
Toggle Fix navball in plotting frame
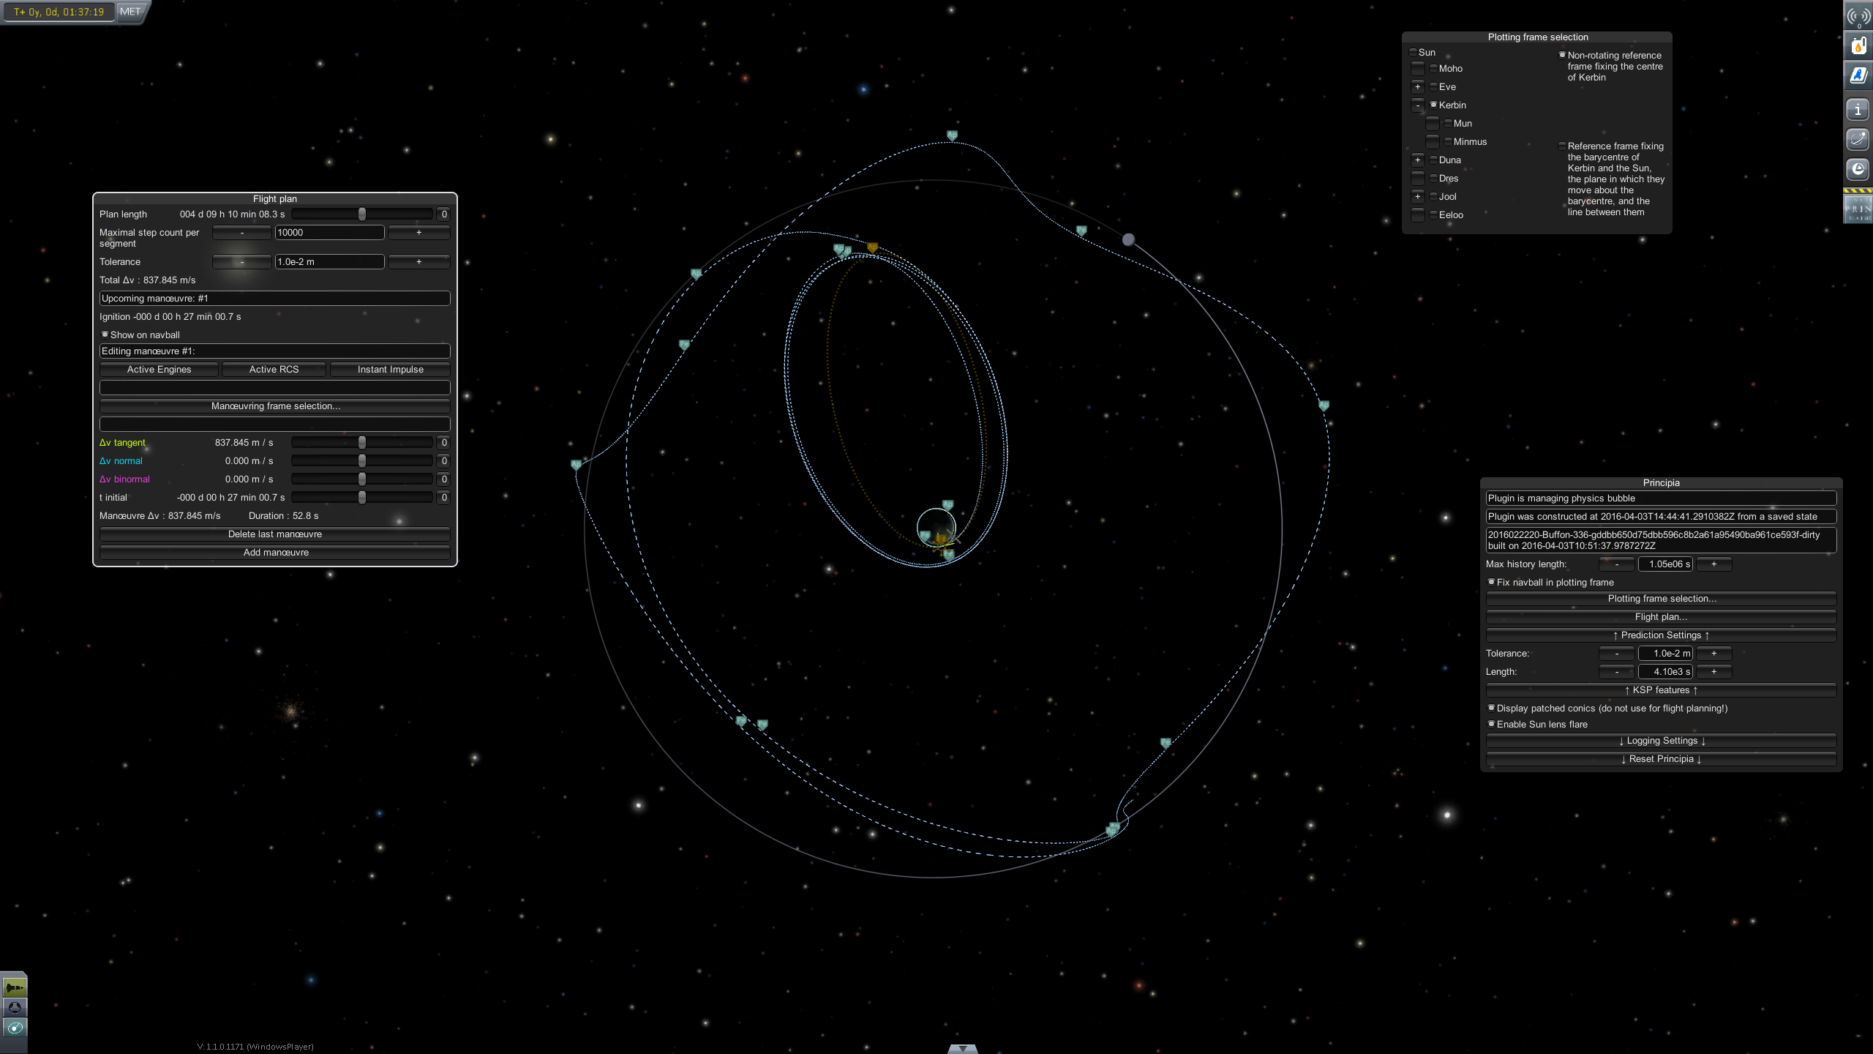tap(1491, 582)
